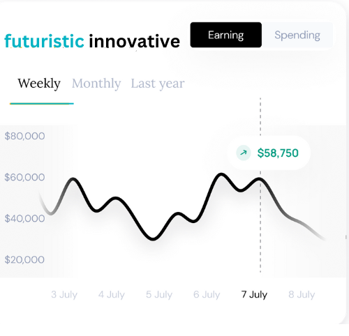
Task: Click the green upward trend arrow icon
Action: [x=244, y=153]
